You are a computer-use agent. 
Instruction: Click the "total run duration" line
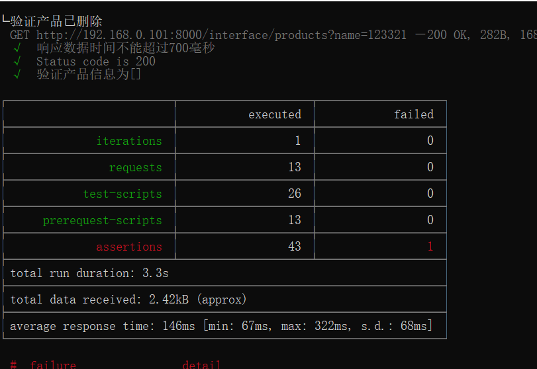89,273
